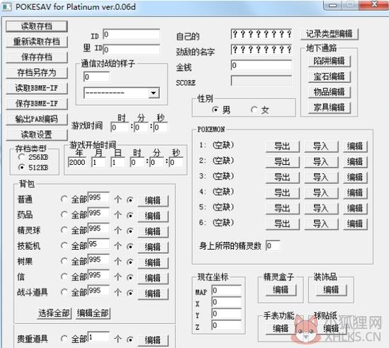Select the 个 radio for 贵重道具

point(129,340)
